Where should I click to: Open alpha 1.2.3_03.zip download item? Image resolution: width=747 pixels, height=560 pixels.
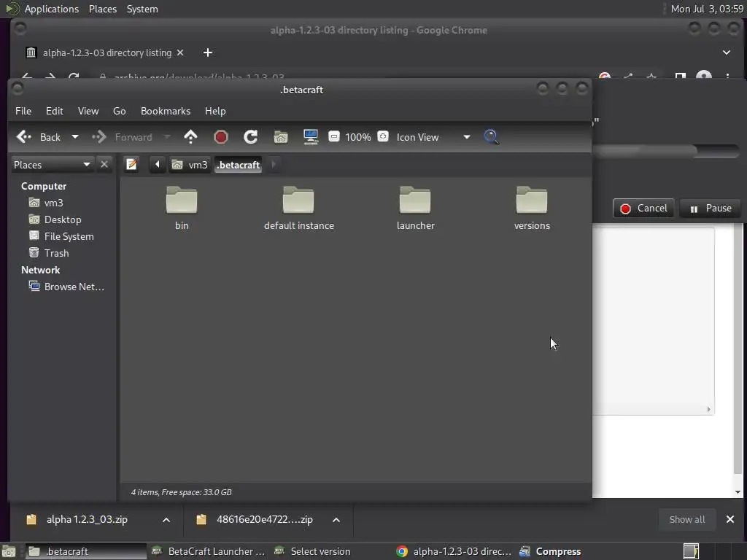point(87,519)
